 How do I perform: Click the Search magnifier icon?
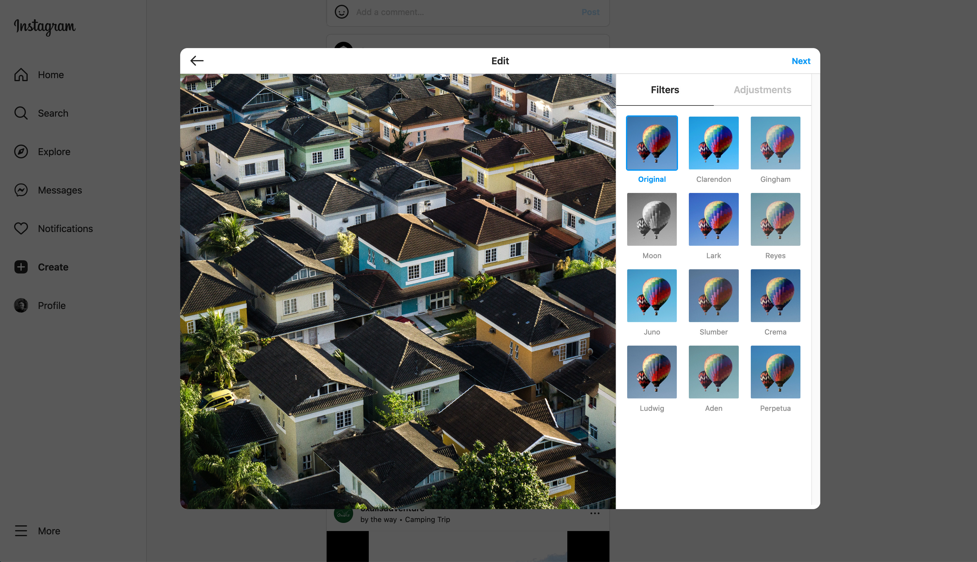tap(21, 113)
